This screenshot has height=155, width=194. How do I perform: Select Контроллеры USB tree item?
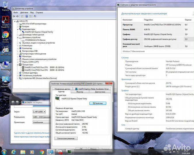(x=30, y=51)
